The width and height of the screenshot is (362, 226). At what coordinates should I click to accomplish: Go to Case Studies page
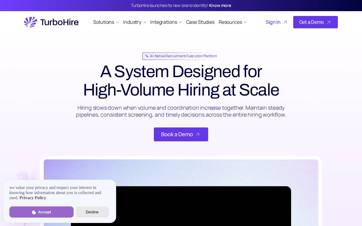tap(200, 22)
